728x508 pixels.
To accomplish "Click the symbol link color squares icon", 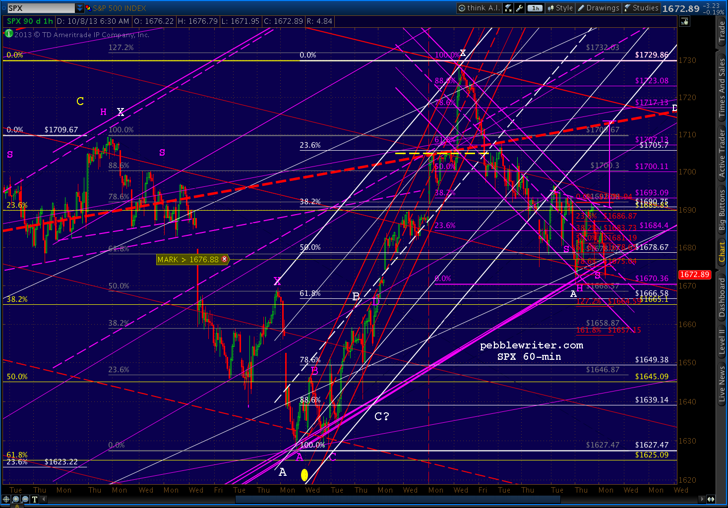I will 88,8.
